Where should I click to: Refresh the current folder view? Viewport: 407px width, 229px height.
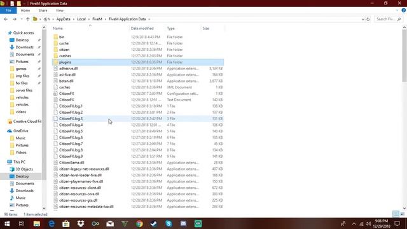[368, 19]
